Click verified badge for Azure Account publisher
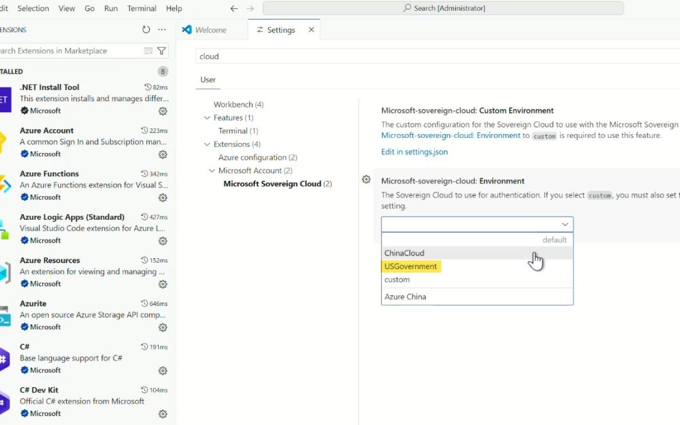 [25, 154]
